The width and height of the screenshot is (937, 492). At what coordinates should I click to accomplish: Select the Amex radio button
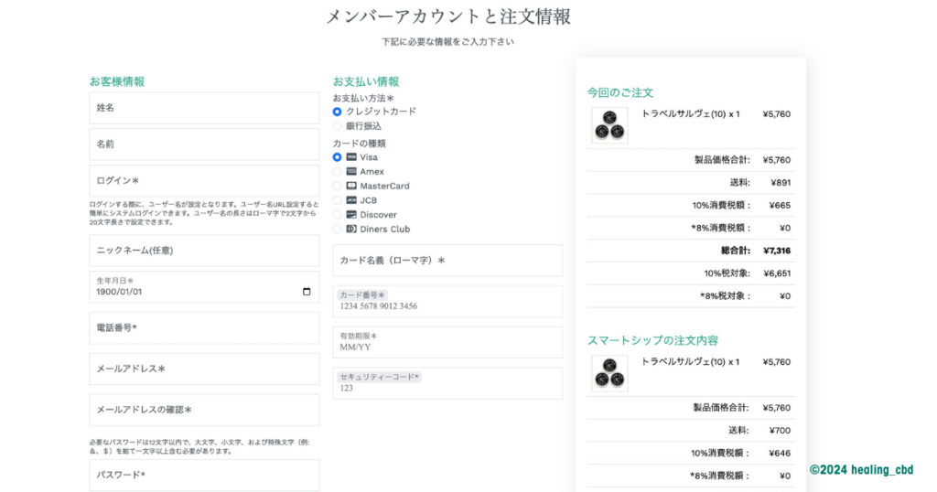(x=338, y=172)
